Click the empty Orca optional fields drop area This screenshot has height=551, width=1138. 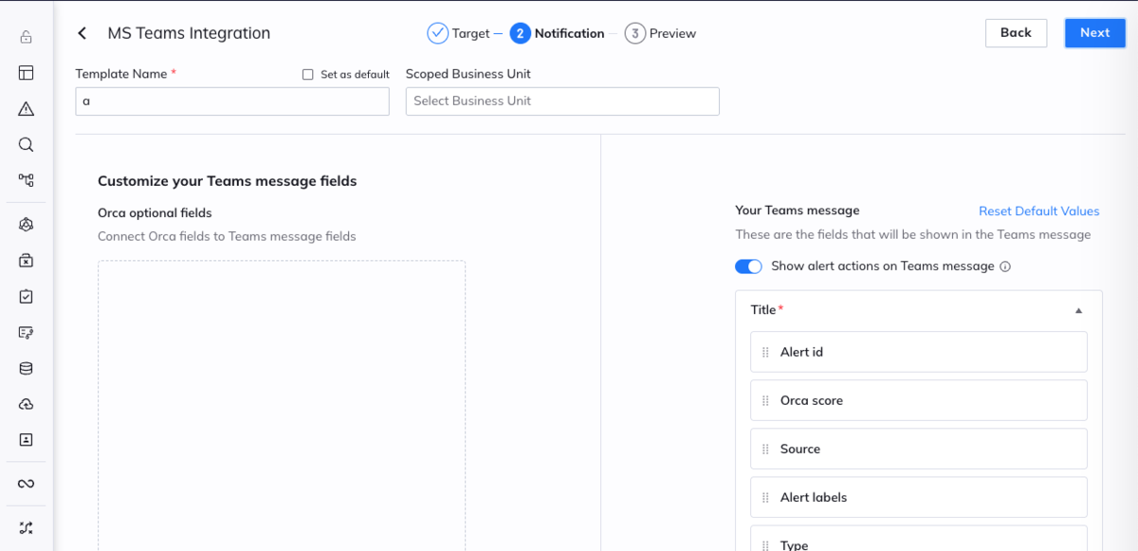(x=282, y=406)
